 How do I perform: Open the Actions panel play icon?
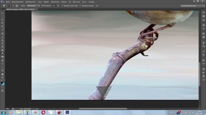[x=203, y=73]
